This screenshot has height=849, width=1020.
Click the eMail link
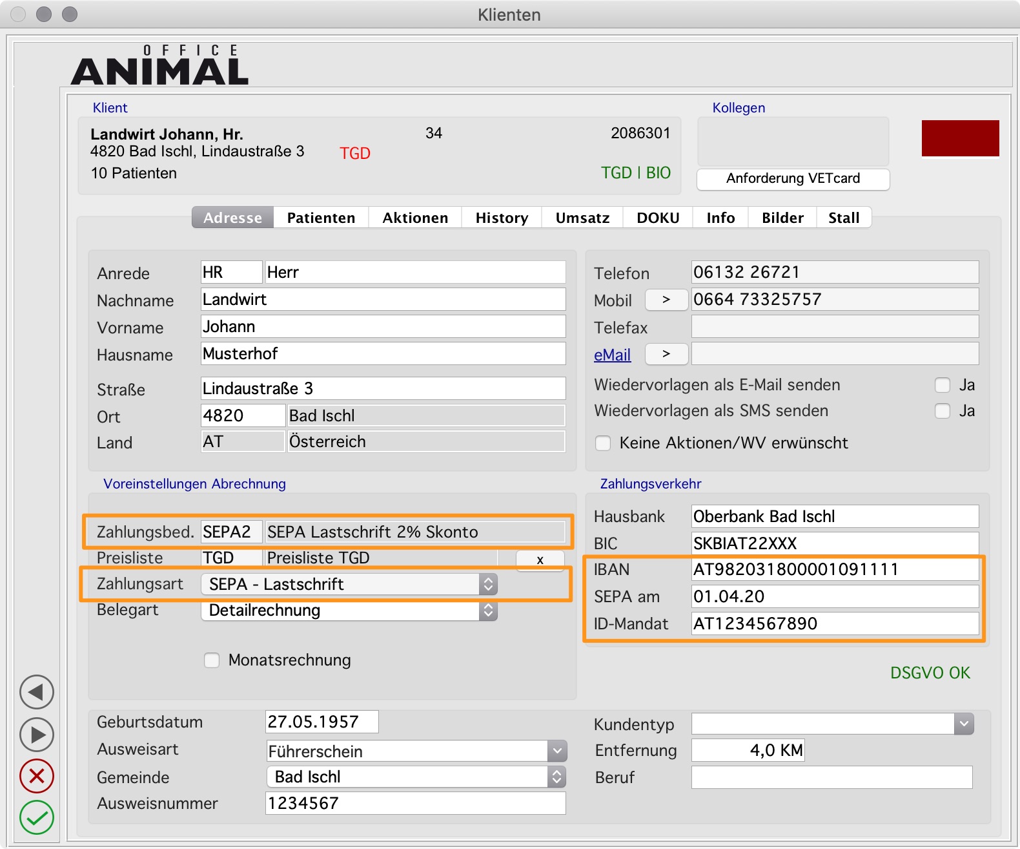[612, 355]
